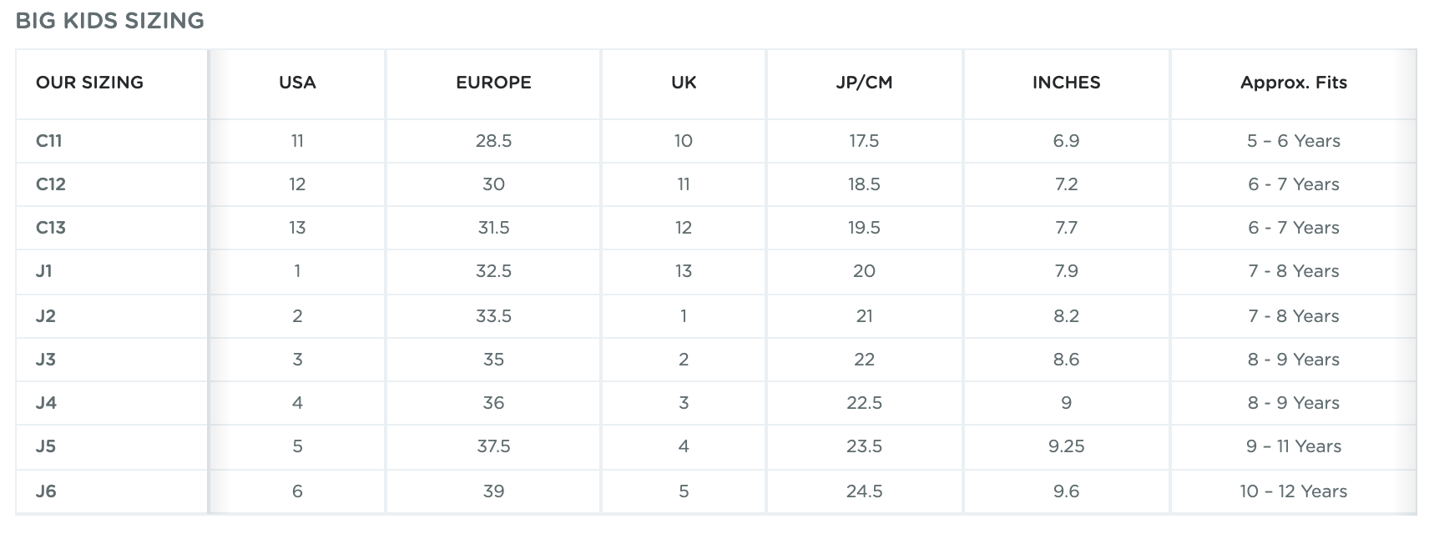Select the 9.25 inches cell
Image resolution: width=1434 pixels, height=549 pixels.
point(1066,446)
